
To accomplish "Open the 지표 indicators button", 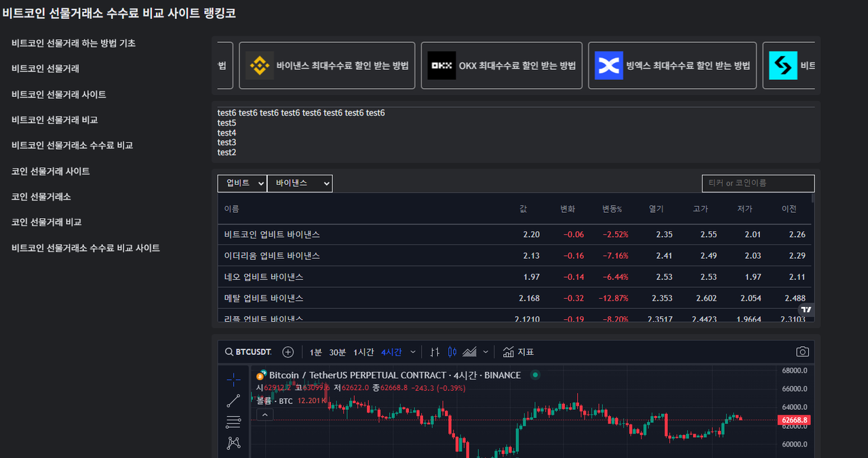I will coord(518,352).
